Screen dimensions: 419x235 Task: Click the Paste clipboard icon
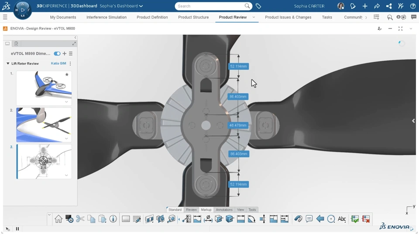(x=102, y=219)
